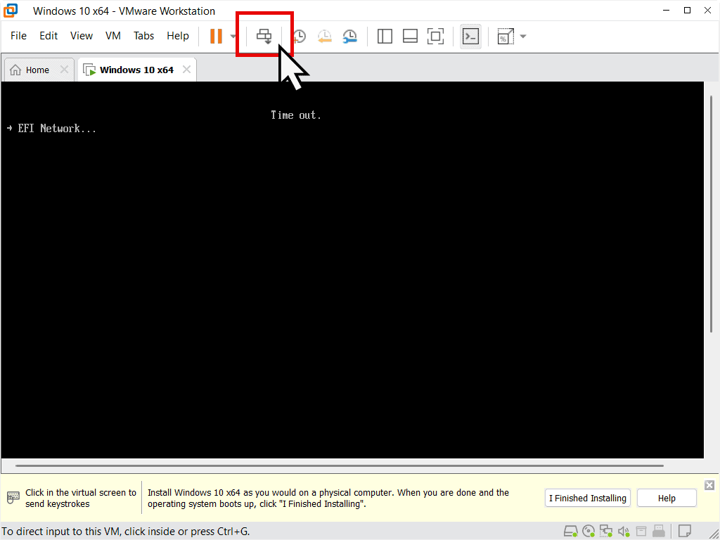Enter full screen mode from the toolbar

pyautogui.click(x=436, y=37)
